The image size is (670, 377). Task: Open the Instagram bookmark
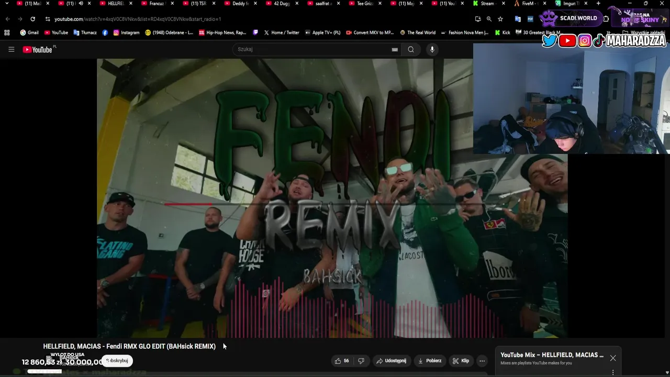pyautogui.click(x=126, y=32)
